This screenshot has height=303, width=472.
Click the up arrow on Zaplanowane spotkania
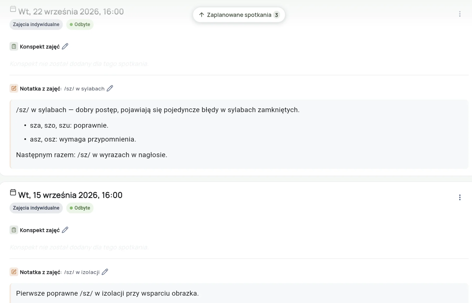click(201, 15)
